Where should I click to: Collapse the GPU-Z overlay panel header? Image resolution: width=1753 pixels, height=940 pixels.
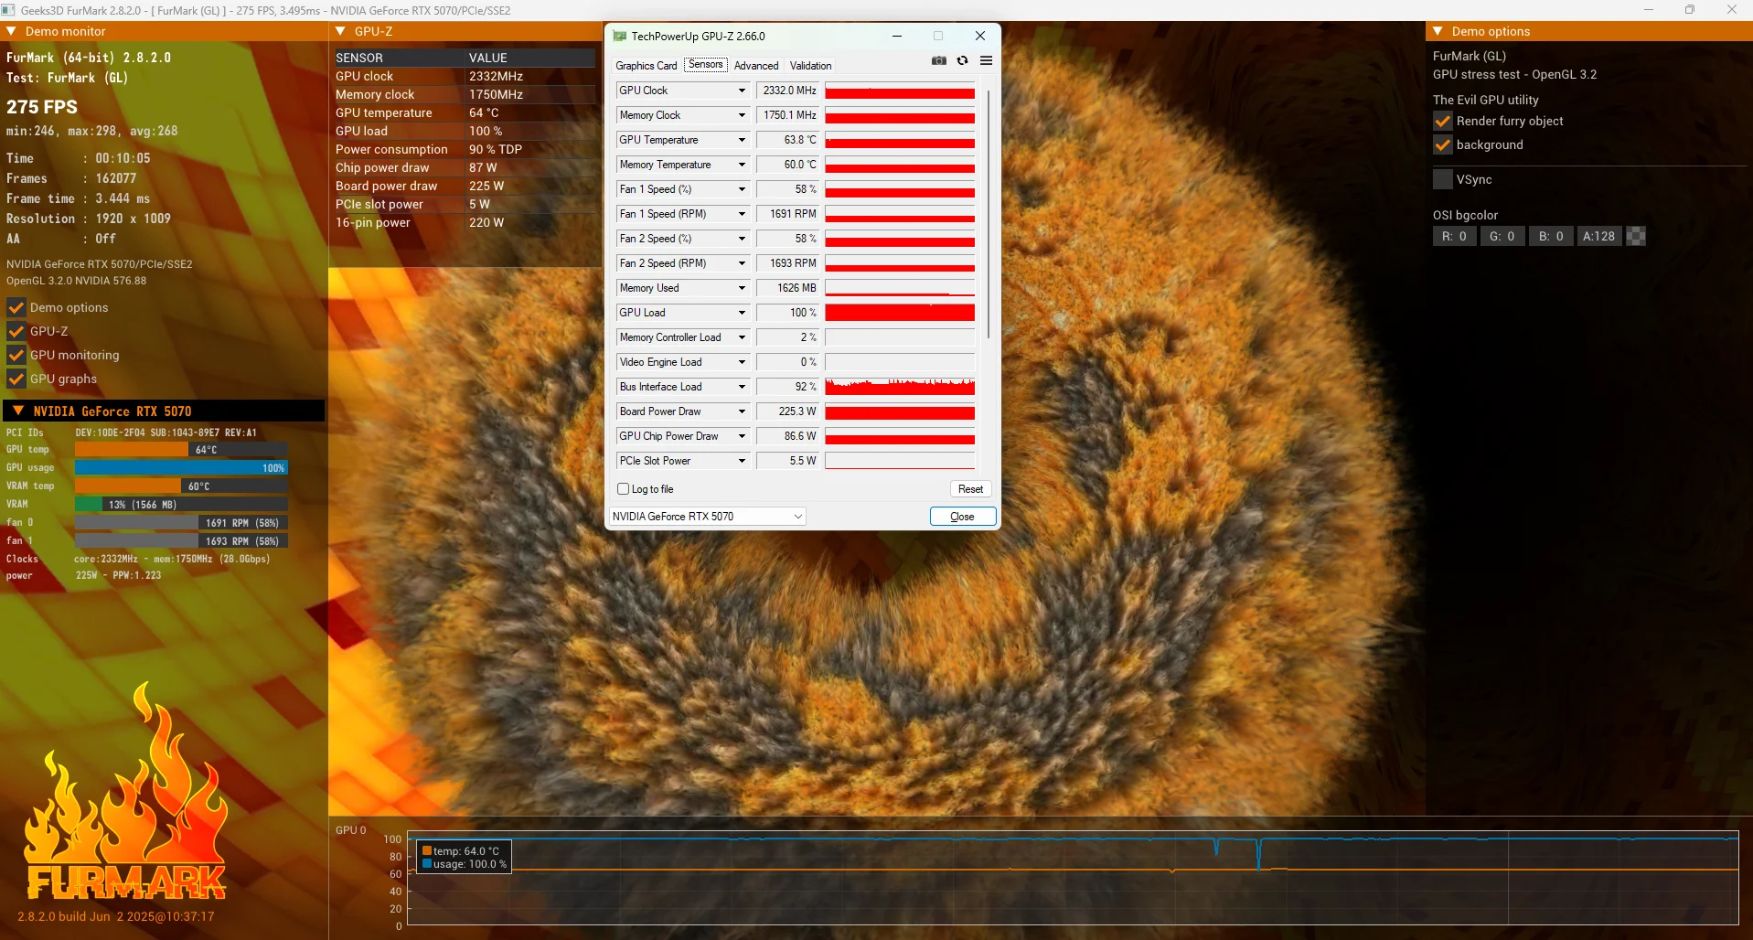341,31
